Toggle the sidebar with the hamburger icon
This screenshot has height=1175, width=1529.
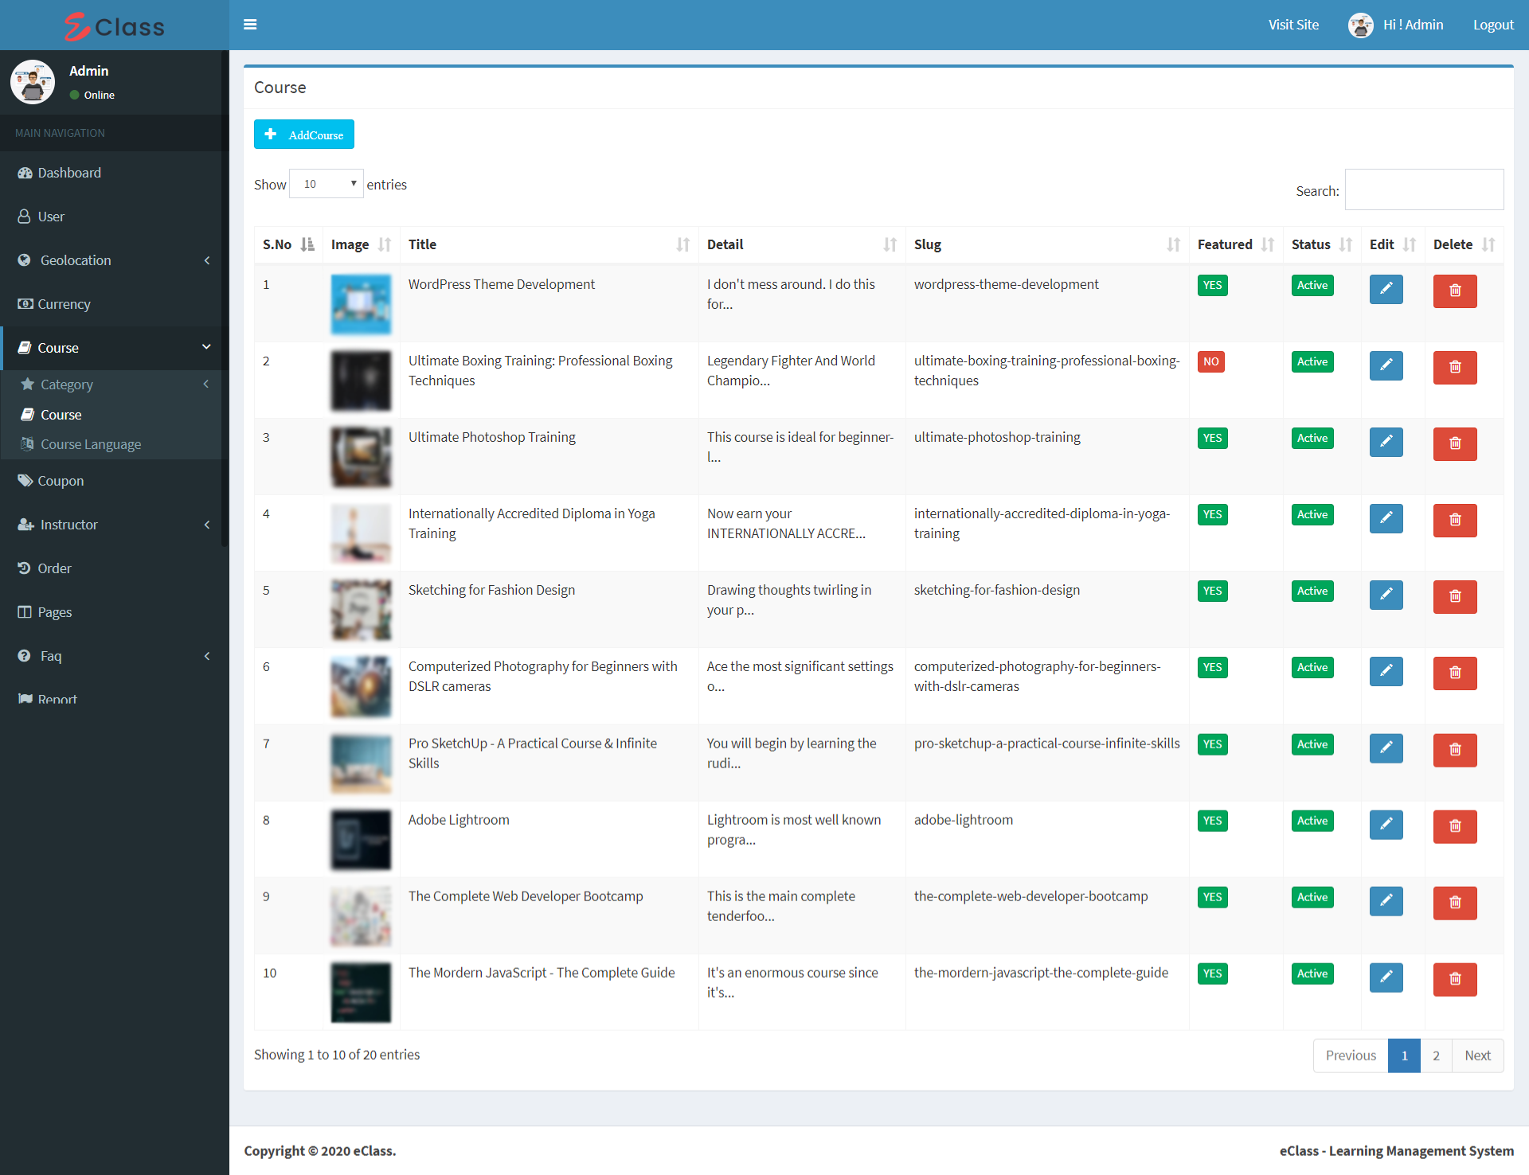pos(250,25)
